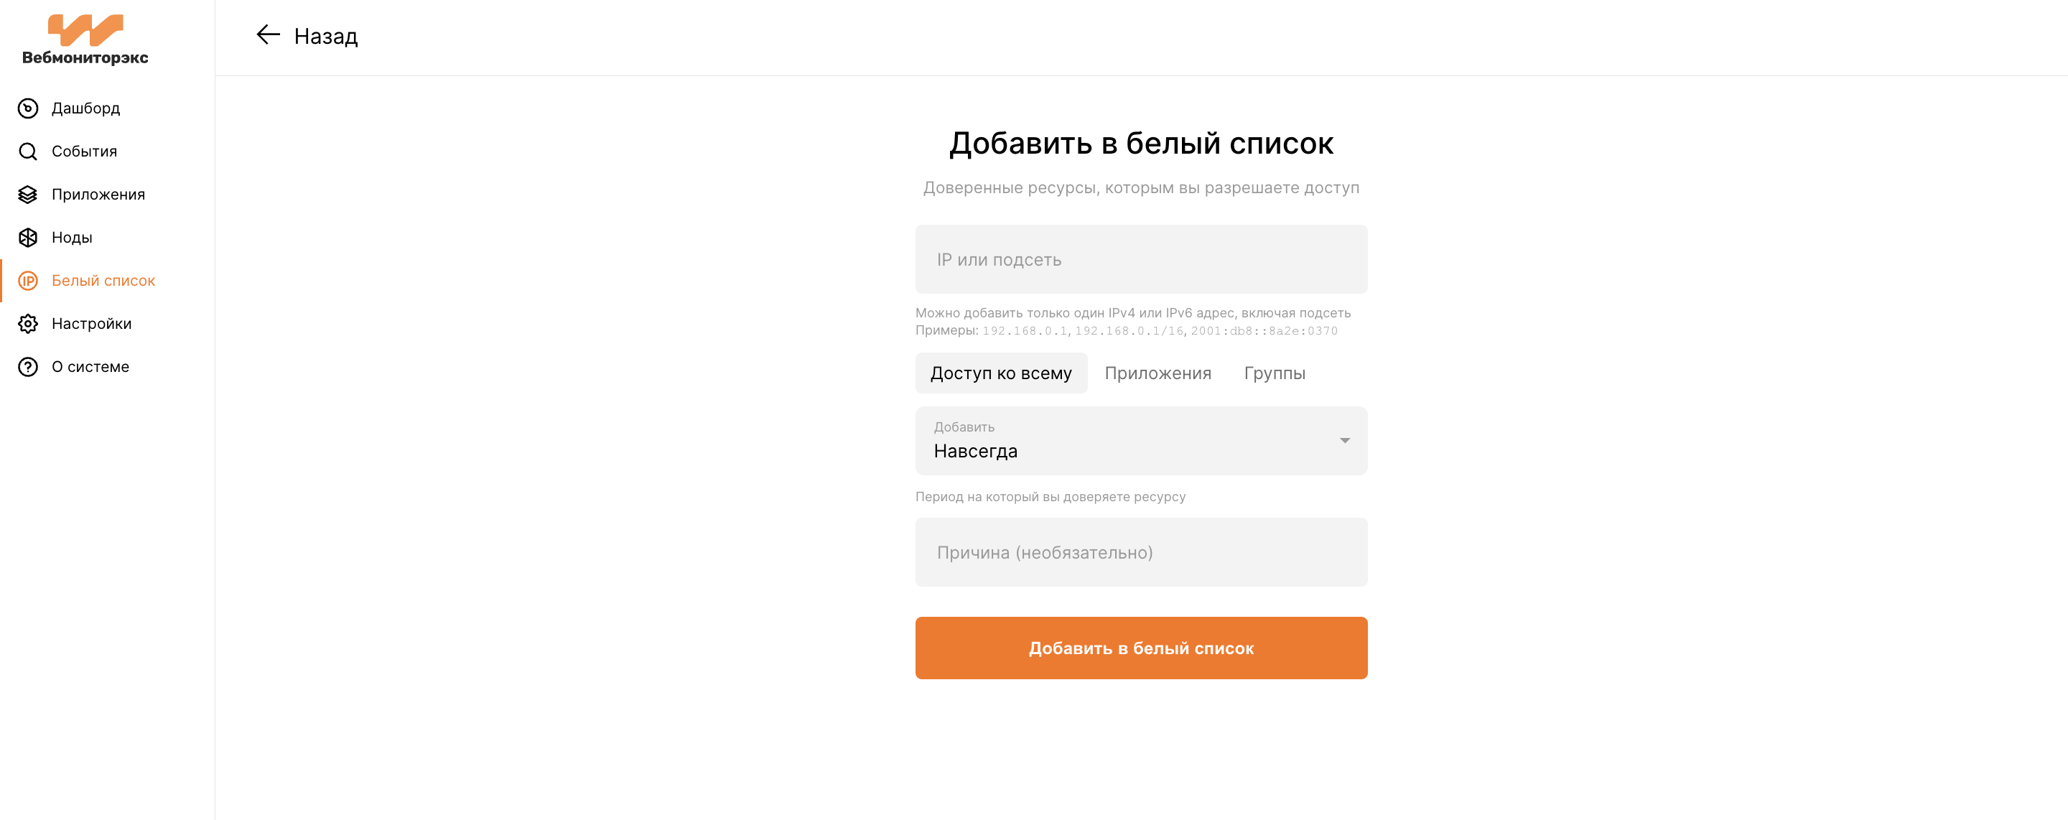
Task: Open Настройки gear icon
Action: (x=28, y=324)
